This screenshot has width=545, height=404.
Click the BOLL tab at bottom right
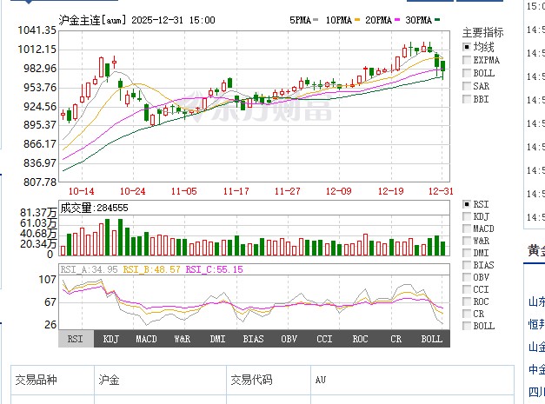(431, 339)
